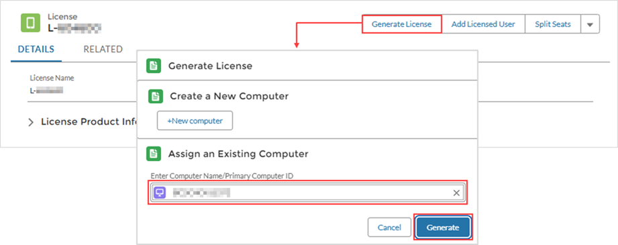
Task: Click the Add Licensed User button
Action: click(x=483, y=24)
